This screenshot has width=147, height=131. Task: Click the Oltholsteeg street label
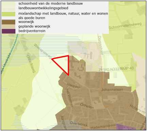pyautogui.click(x=31, y=64)
